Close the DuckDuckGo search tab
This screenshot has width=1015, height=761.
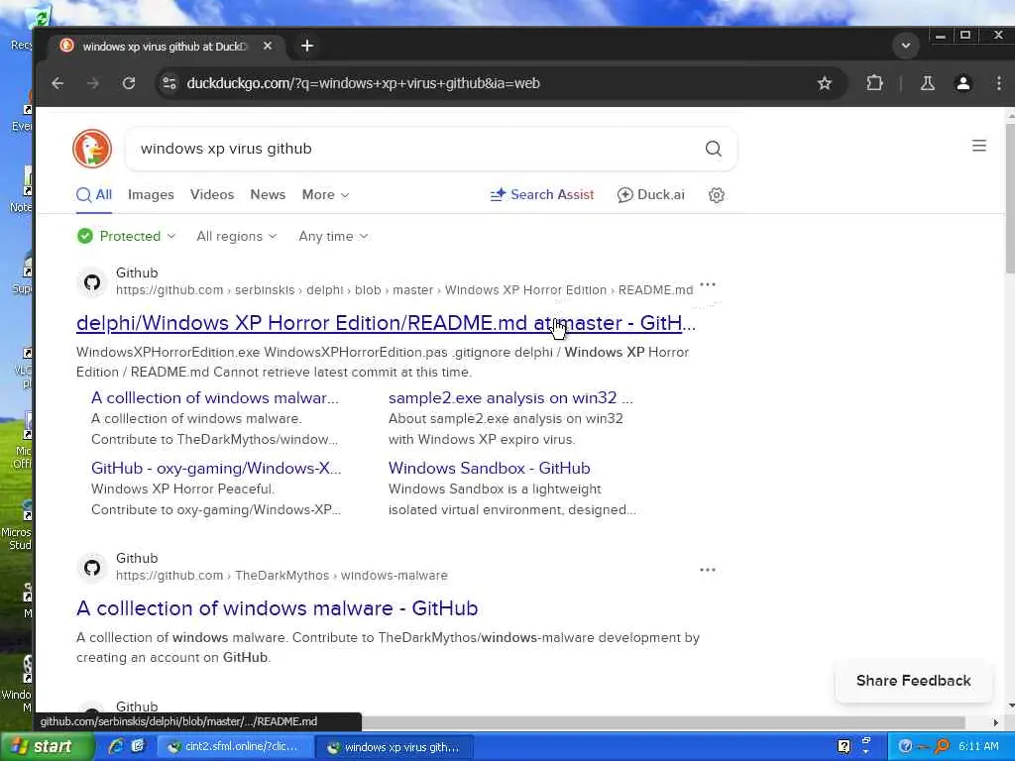[268, 46]
